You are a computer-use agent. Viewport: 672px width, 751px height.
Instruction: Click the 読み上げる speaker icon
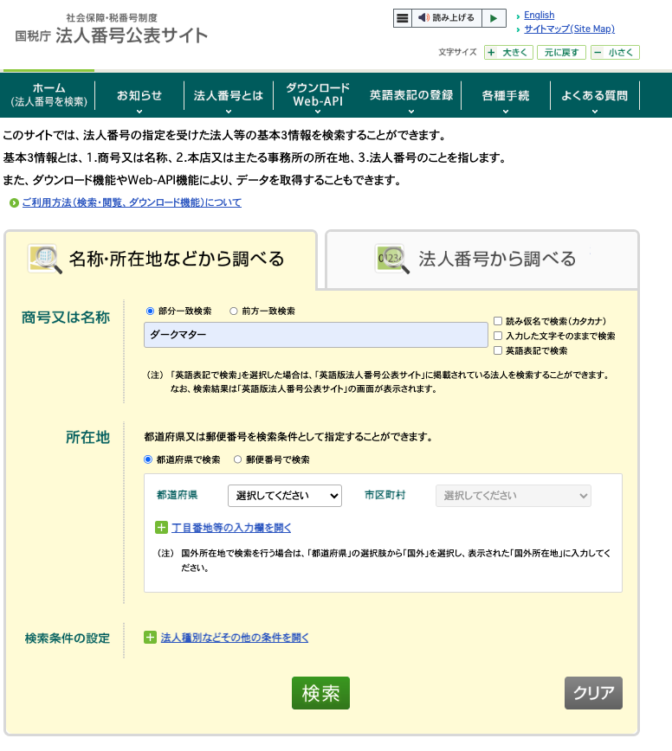(x=423, y=17)
